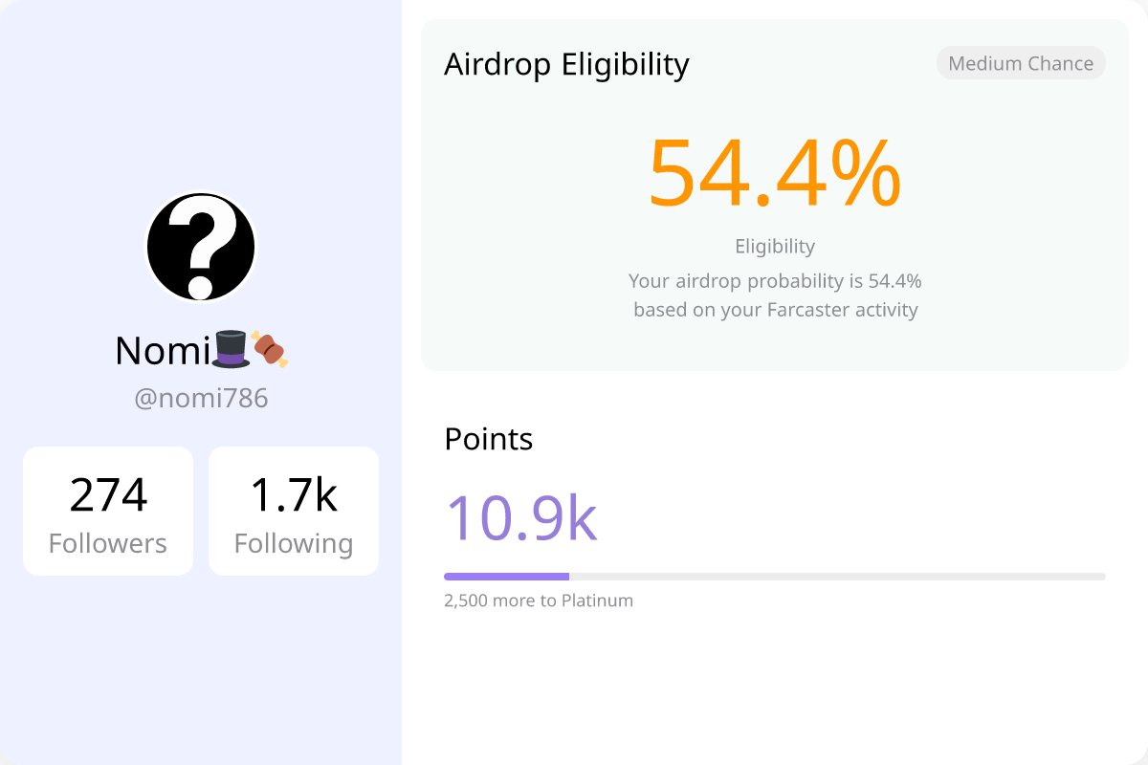
Task: Click the Airdrop Eligibility heading
Action: [x=566, y=64]
